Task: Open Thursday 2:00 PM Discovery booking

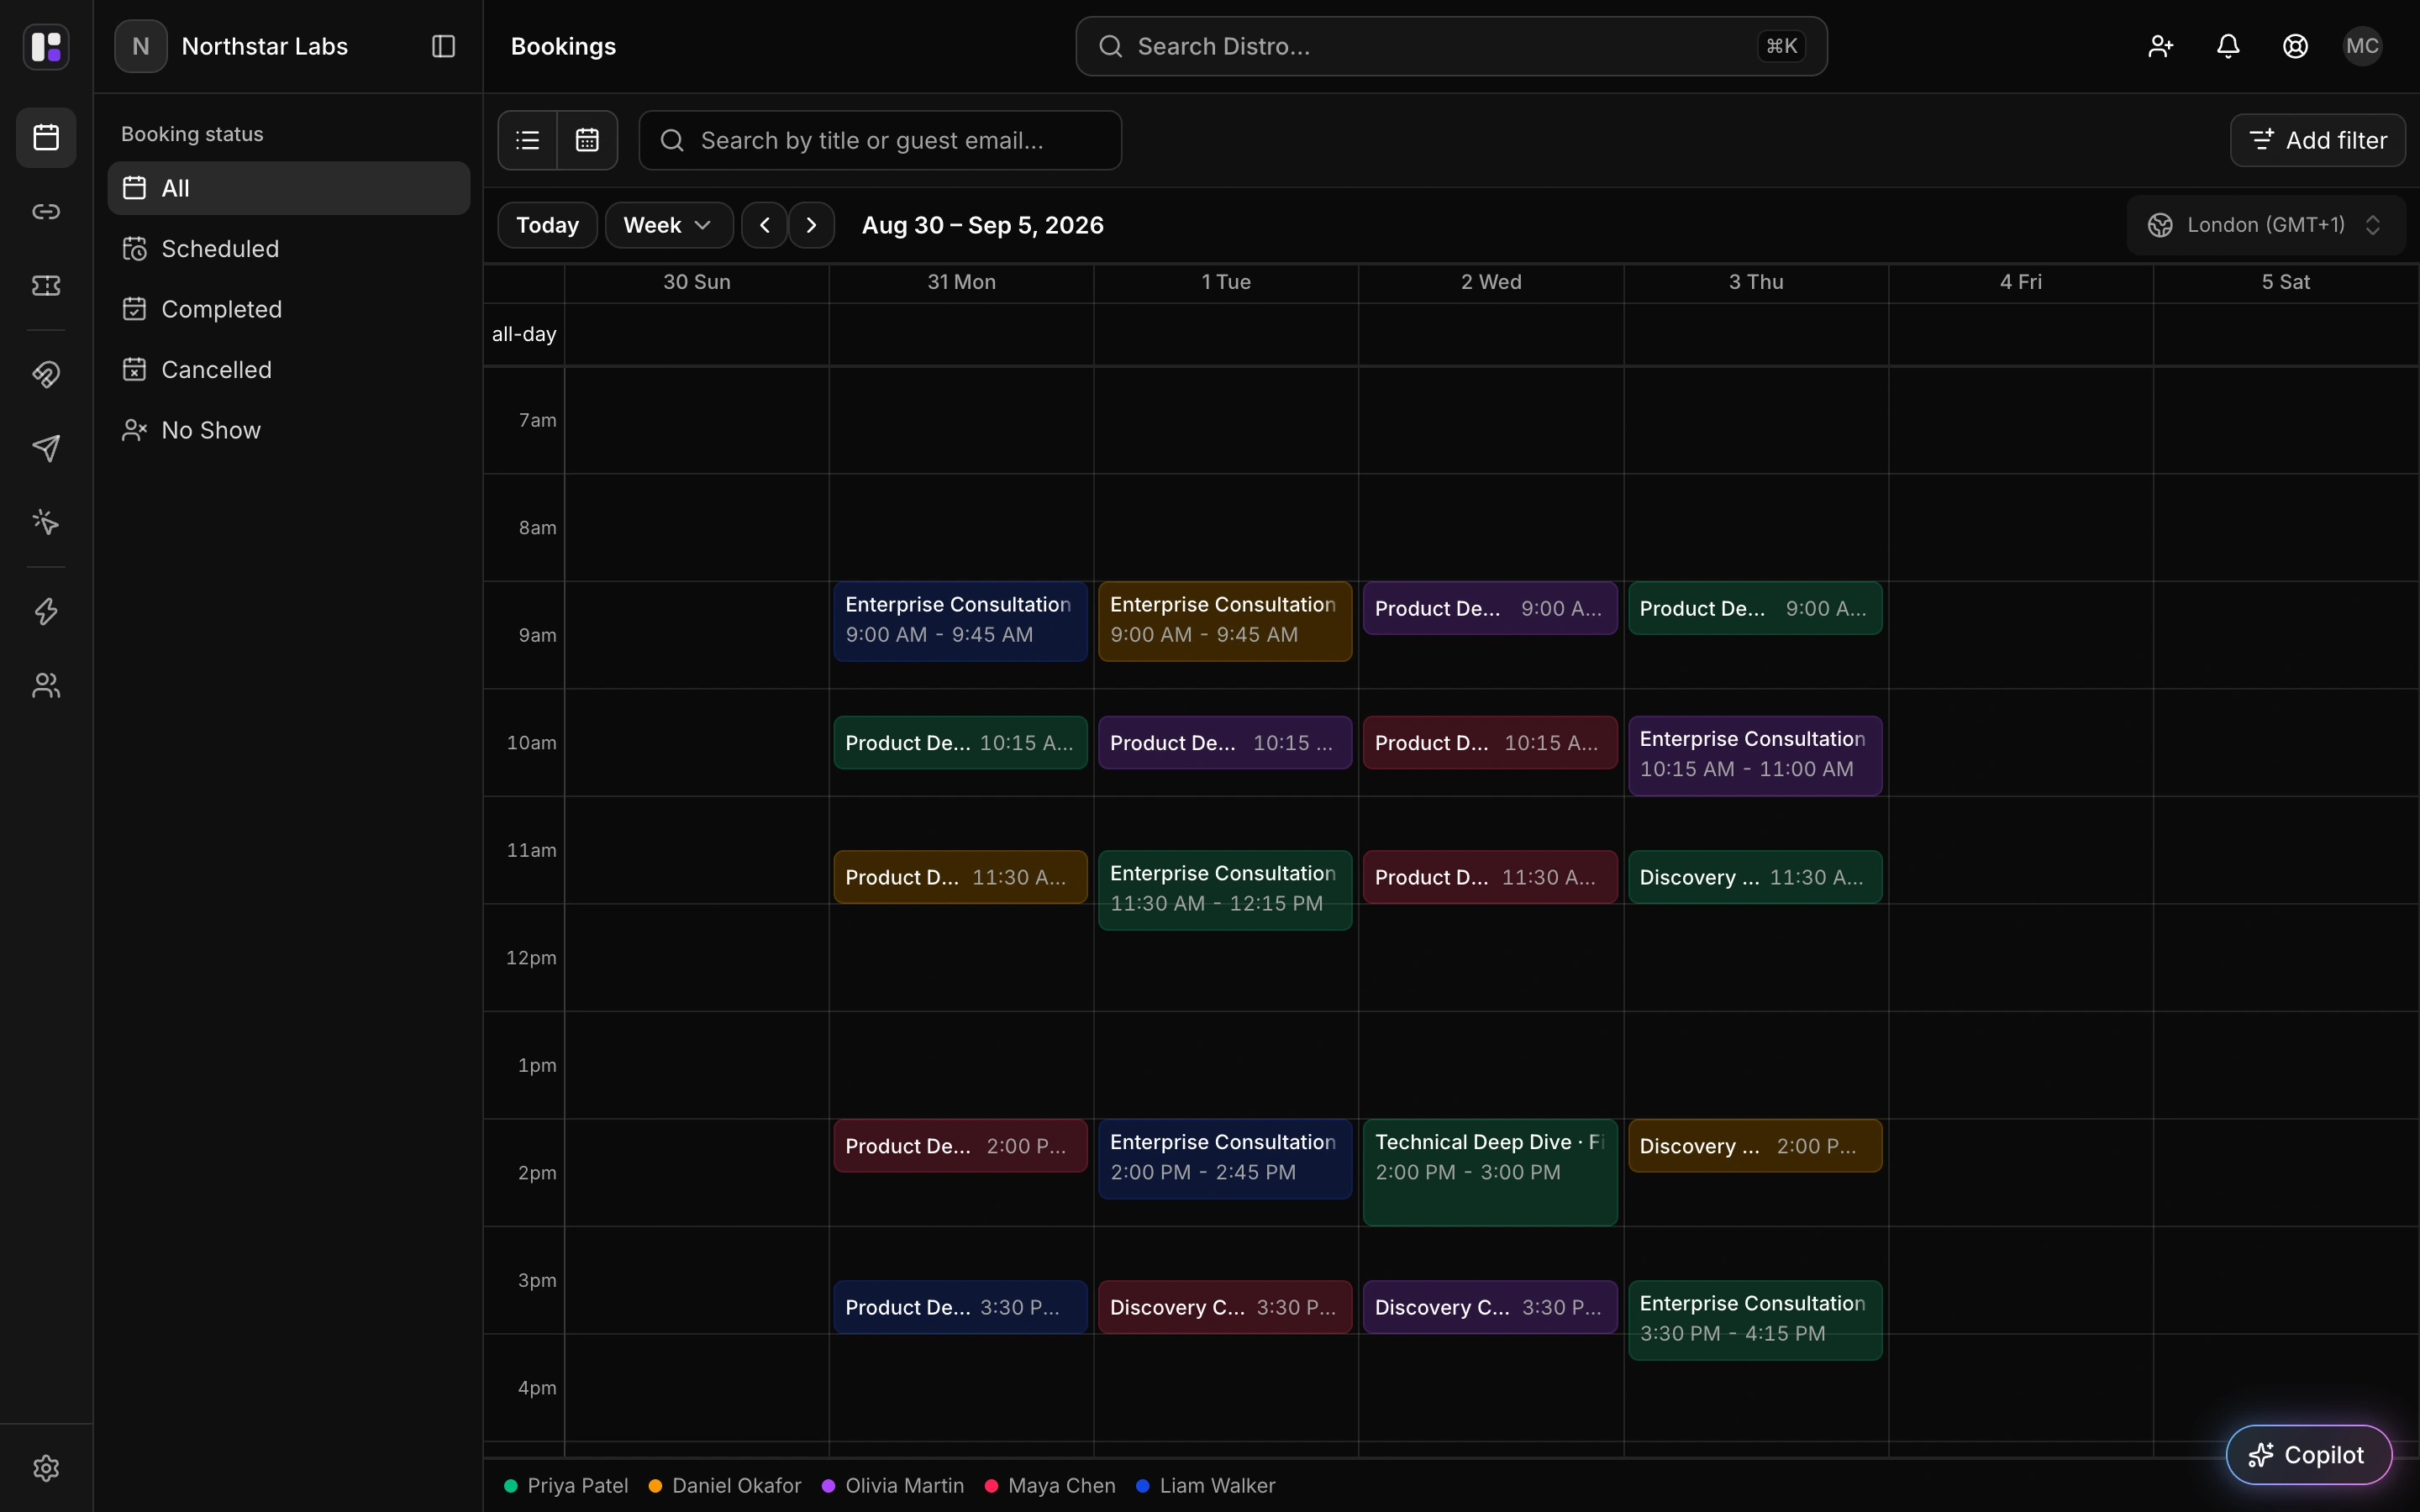Action: pyautogui.click(x=1755, y=1146)
